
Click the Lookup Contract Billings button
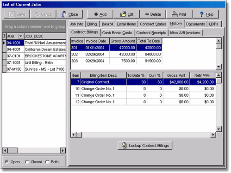(x=145, y=145)
